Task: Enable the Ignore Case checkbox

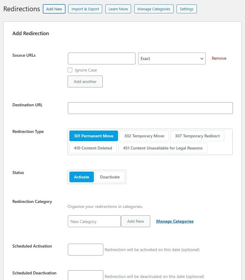Action: tap(70, 70)
